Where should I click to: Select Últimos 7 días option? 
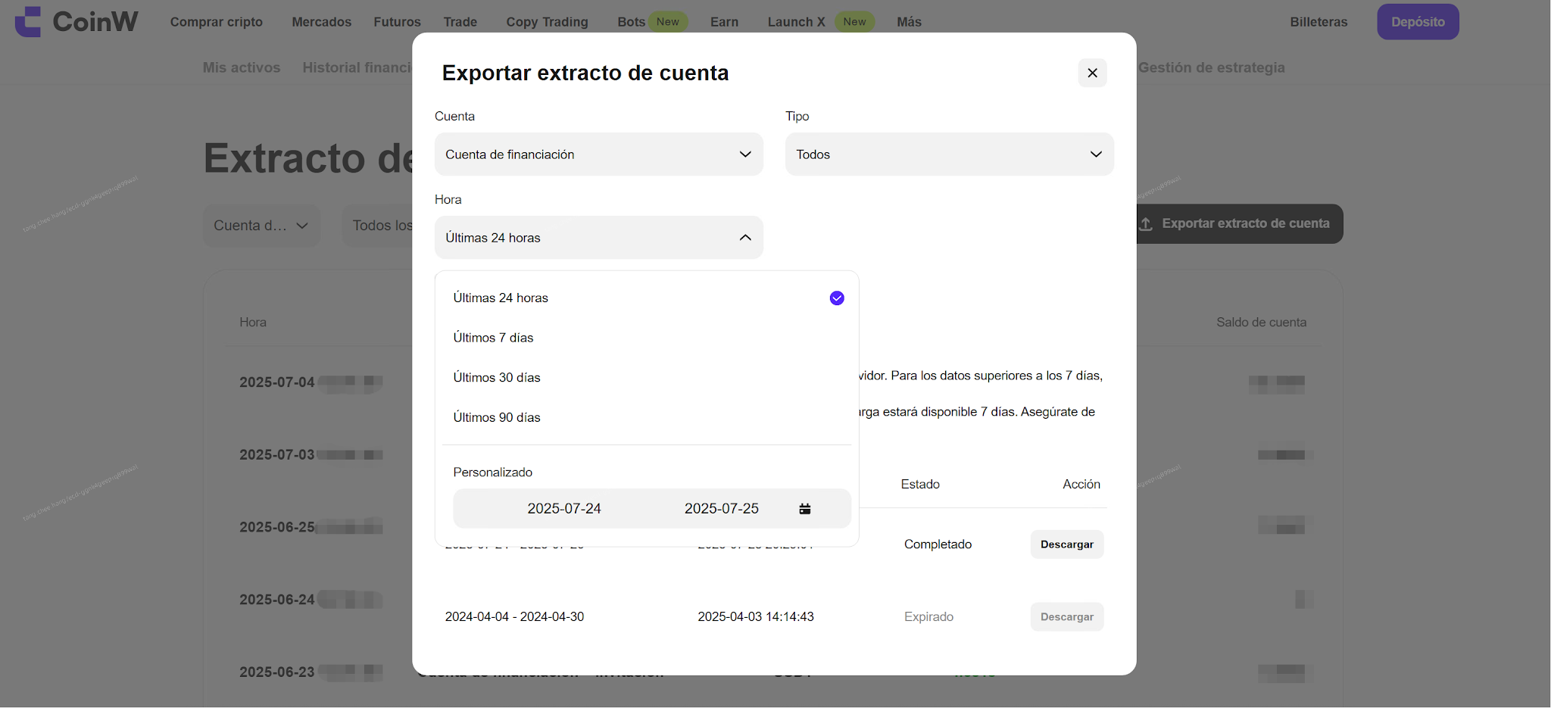[647, 338]
